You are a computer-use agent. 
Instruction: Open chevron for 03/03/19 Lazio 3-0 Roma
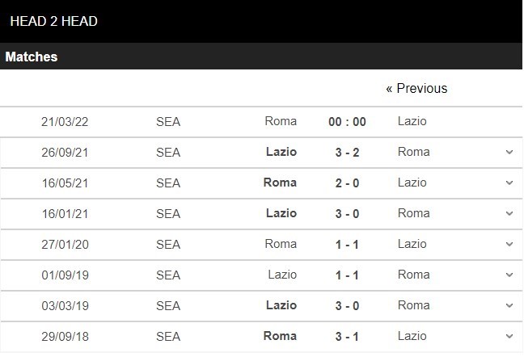pos(509,305)
